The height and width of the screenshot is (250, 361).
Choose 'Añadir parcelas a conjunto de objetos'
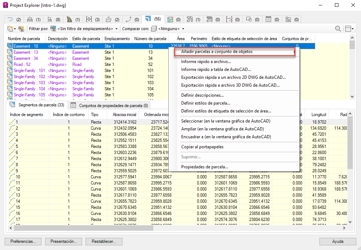coord(217,52)
